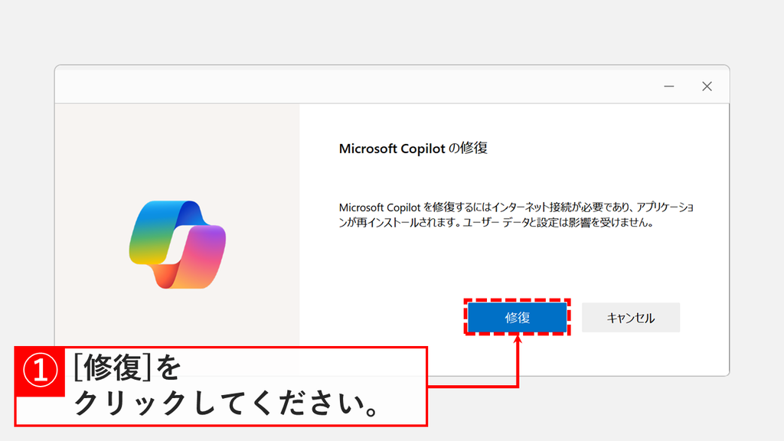This screenshot has width=784, height=441.
Task: Close the Copilot repair dialog
Action: tap(707, 87)
